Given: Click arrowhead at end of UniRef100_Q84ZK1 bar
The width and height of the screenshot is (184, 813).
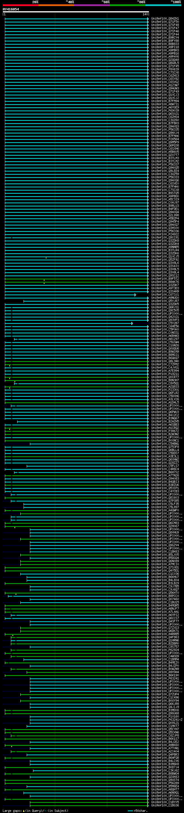Looking at the screenshot, I should pyautogui.click(x=148, y=19).
